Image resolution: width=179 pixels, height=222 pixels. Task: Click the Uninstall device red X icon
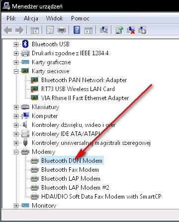pyautogui.click(x=131, y=30)
